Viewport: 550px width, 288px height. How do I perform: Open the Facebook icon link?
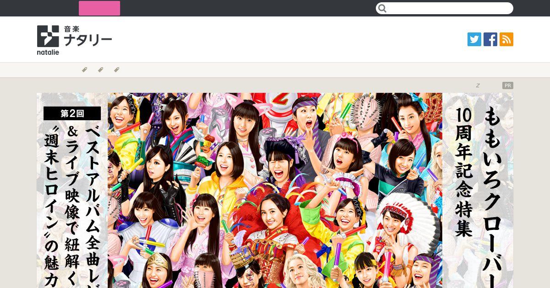[490, 39]
